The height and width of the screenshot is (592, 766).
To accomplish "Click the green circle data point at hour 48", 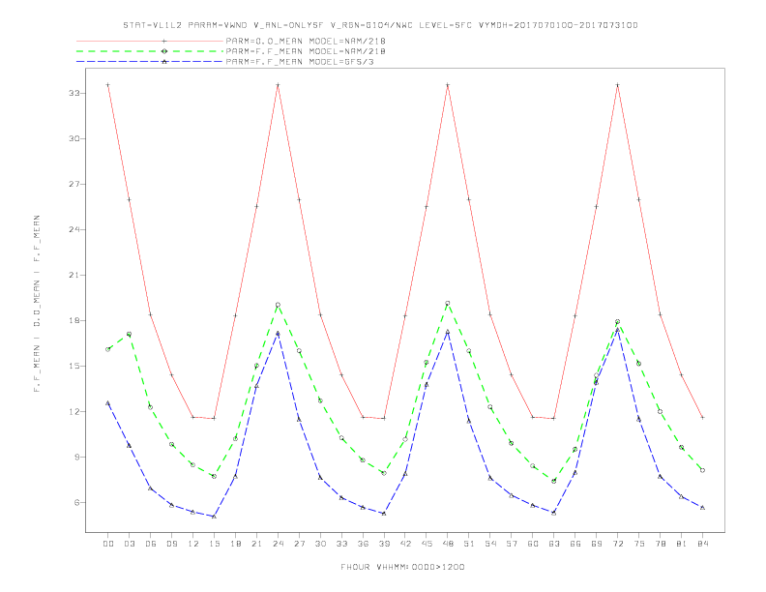I will pos(448,304).
